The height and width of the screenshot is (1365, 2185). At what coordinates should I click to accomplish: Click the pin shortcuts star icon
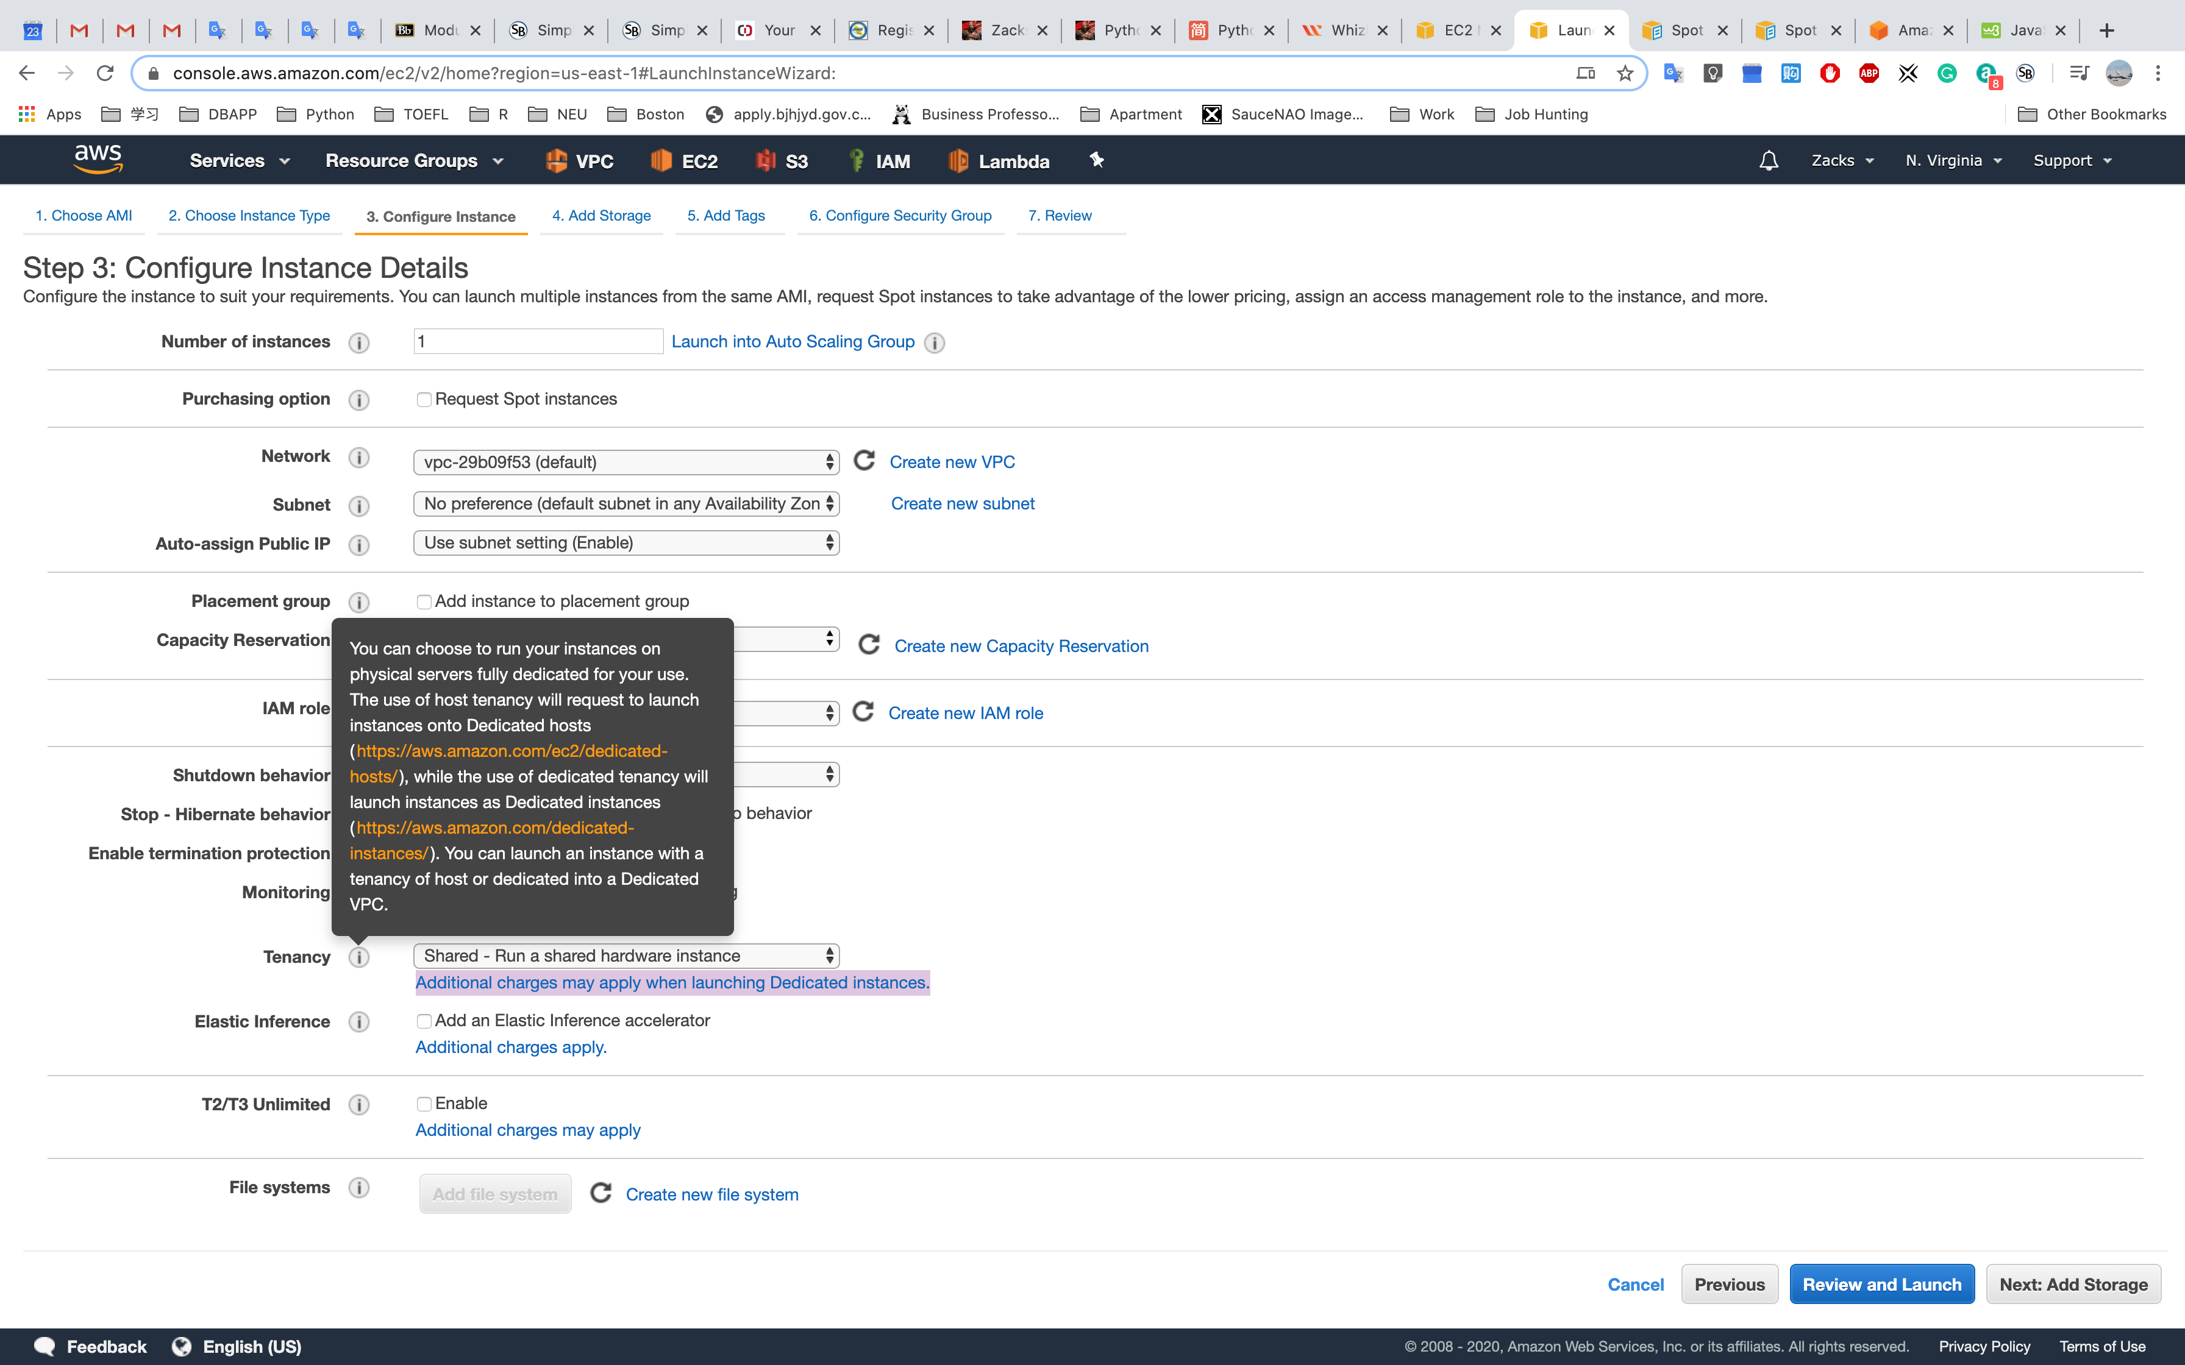pos(1096,160)
